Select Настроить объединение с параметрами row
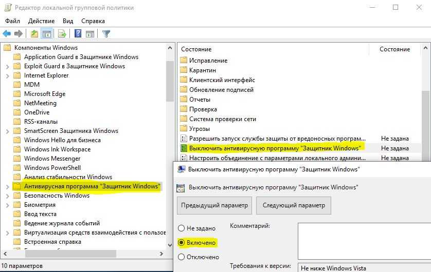The height and width of the screenshot is (272, 431). [277, 158]
